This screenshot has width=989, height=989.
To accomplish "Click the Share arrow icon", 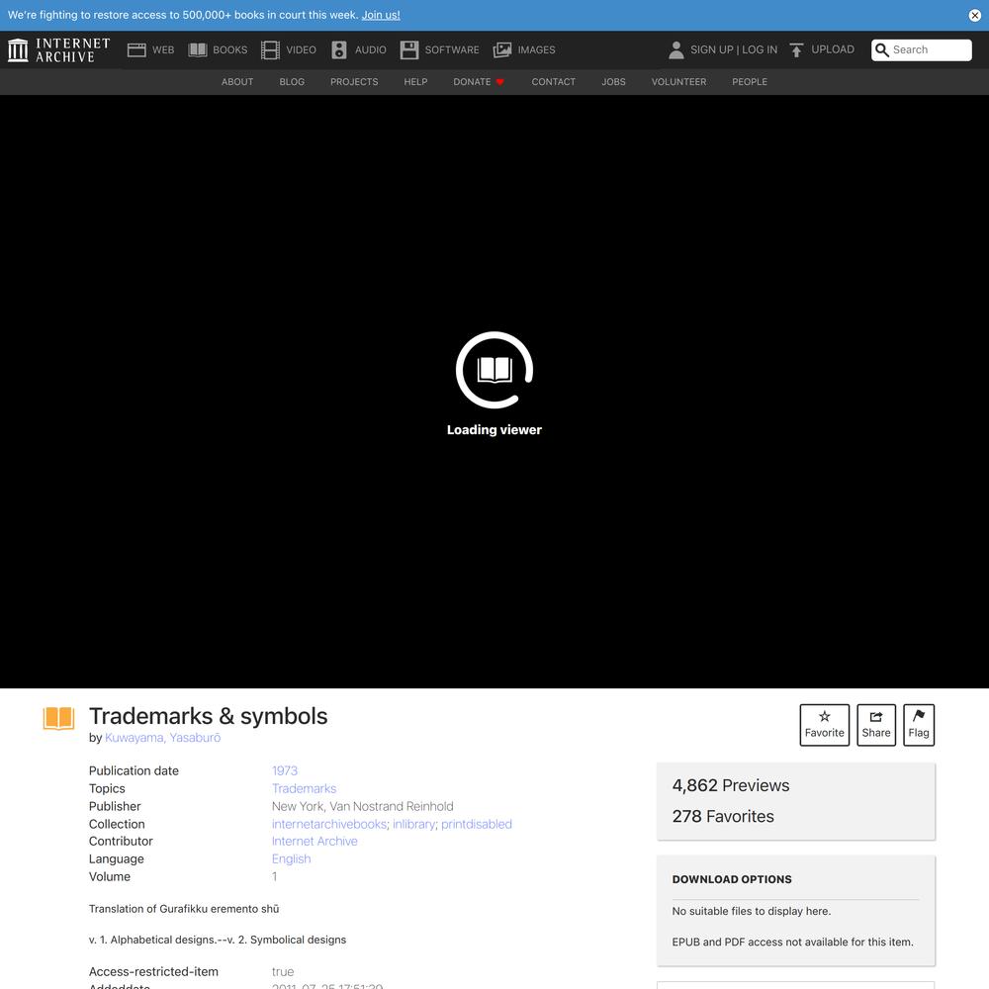I will coord(876,716).
